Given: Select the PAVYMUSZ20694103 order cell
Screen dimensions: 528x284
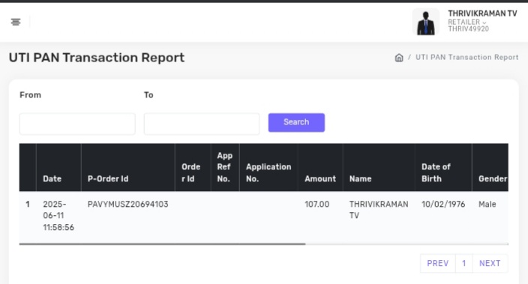Looking at the screenshot, I should (x=128, y=205).
